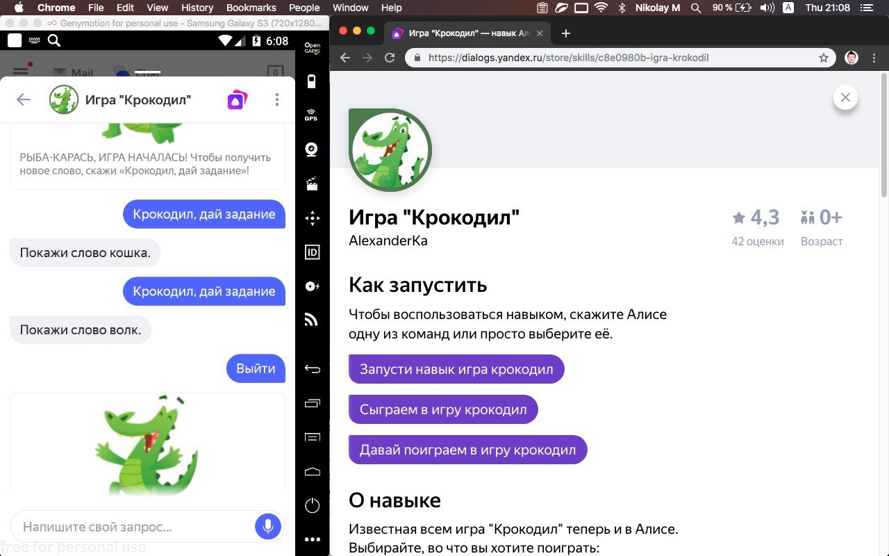This screenshot has width=889, height=556.
Task: Click Давай поиграем в игру крокодил button
Action: click(x=467, y=450)
